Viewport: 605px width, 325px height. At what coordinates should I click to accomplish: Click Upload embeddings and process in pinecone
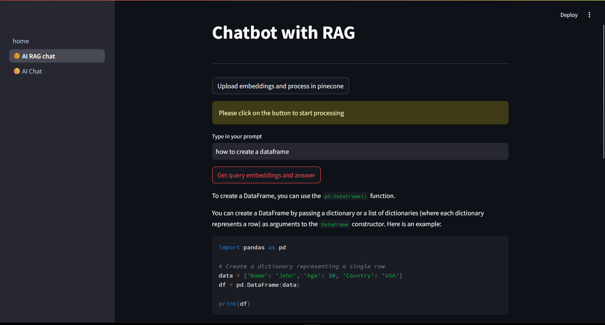tap(280, 86)
